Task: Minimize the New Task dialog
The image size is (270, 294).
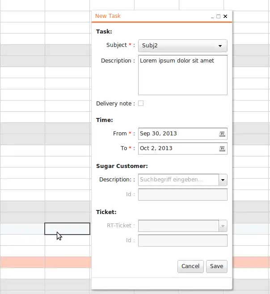Action: pyautogui.click(x=211, y=17)
